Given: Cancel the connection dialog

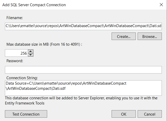Looking at the screenshot, I should click(x=150, y=114).
